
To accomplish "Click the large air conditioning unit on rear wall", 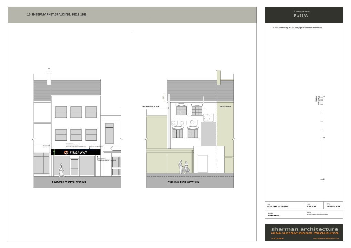I will (x=209, y=117).
